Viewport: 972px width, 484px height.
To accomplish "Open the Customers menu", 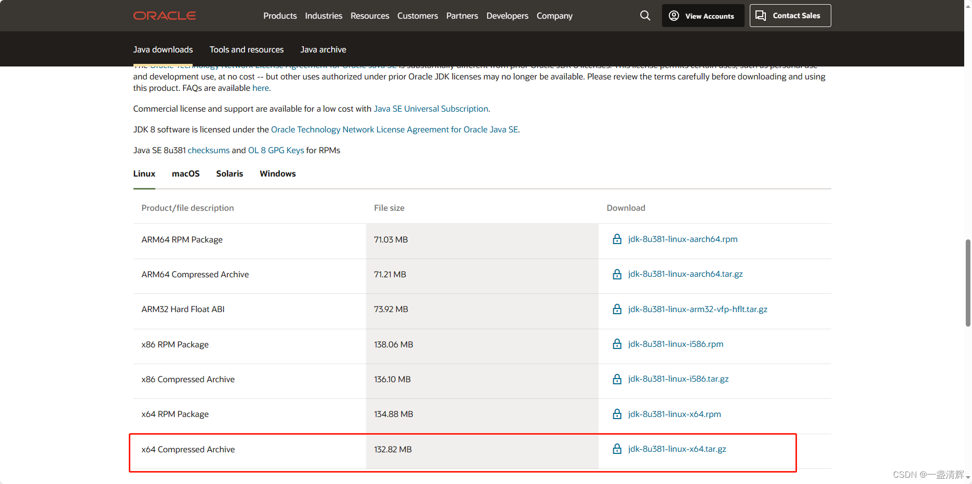I will coord(417,16).
